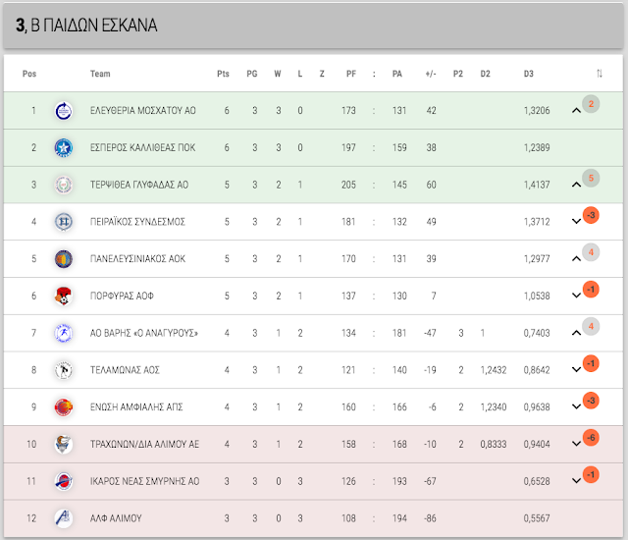
Task: Click the ΤΕΡΨΙΘΕΑ ΓΛΥΦΑΔΑΣ team logo
Action: point(63,185)
